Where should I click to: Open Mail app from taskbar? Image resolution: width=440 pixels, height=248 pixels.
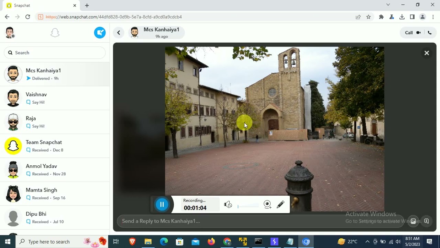(x=195, y=242)
